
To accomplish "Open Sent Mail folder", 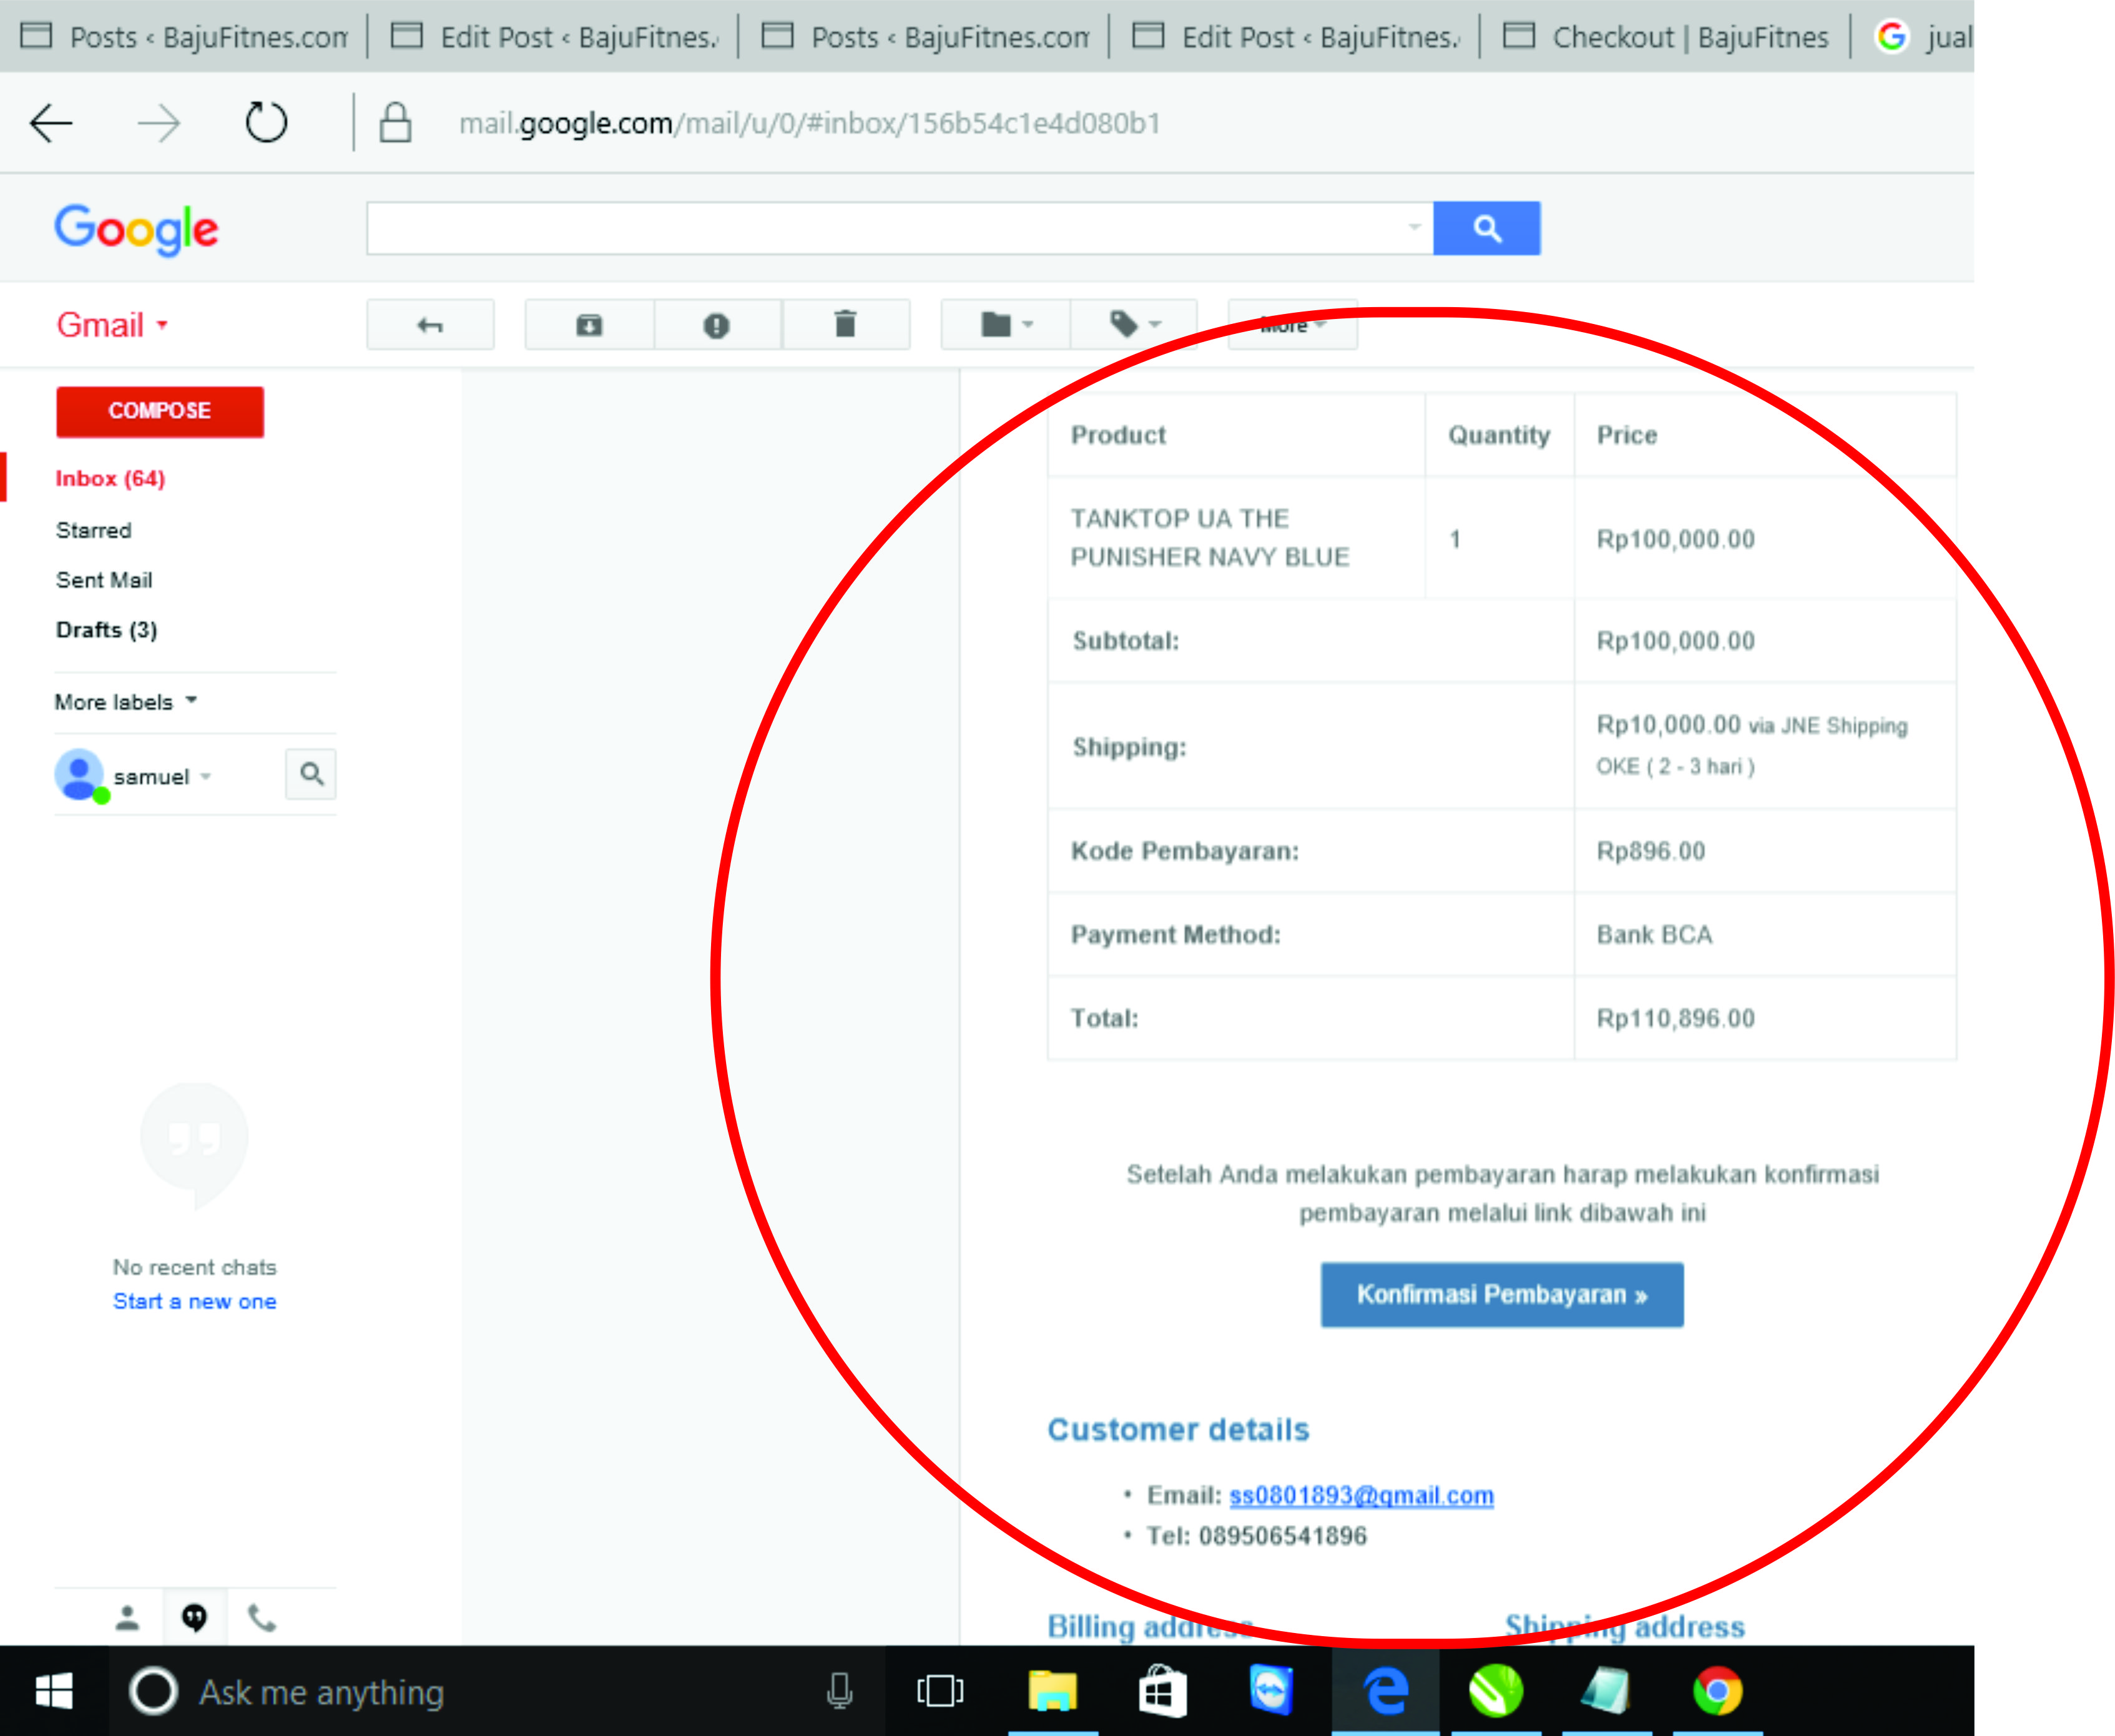I will pyautogui.click(x=104, y=580).
